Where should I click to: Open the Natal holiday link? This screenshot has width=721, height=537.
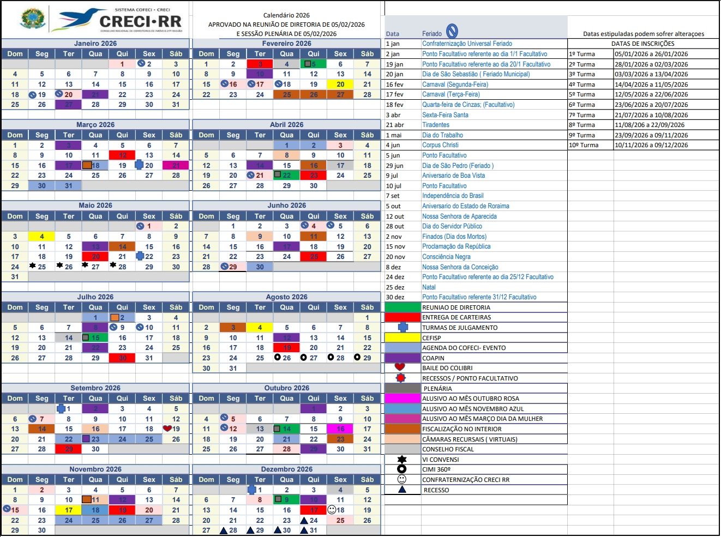click(x=429, y=287)
